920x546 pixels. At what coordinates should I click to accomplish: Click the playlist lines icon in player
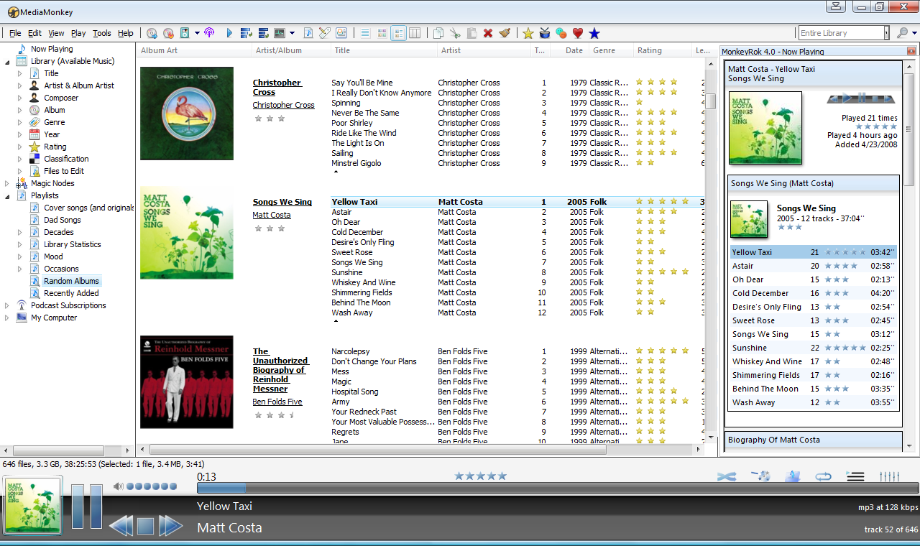[x=855, y=476]
